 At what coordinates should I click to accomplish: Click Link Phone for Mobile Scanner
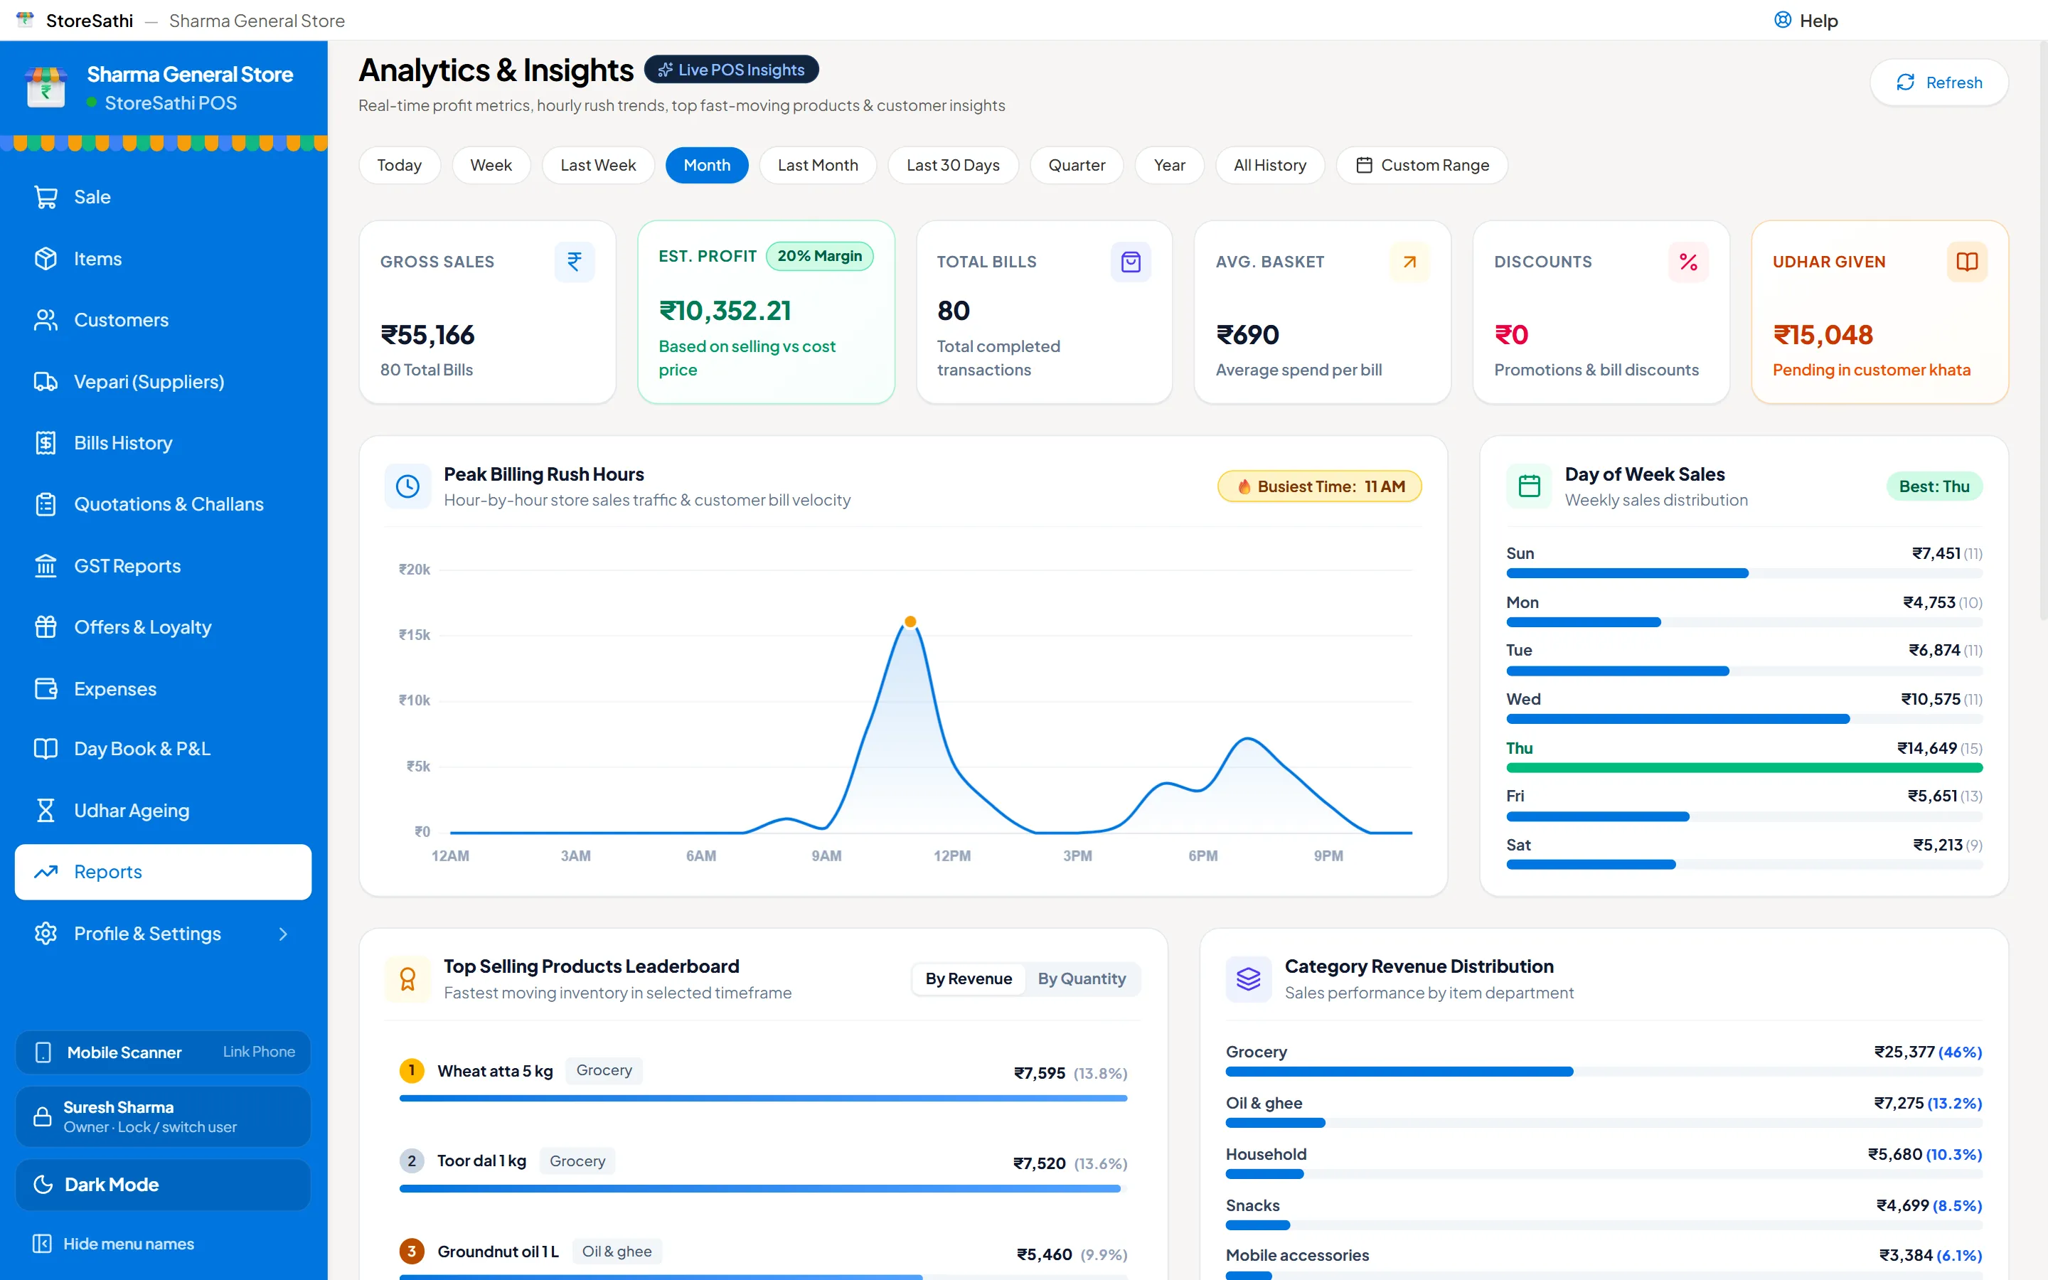point(259,1052)
